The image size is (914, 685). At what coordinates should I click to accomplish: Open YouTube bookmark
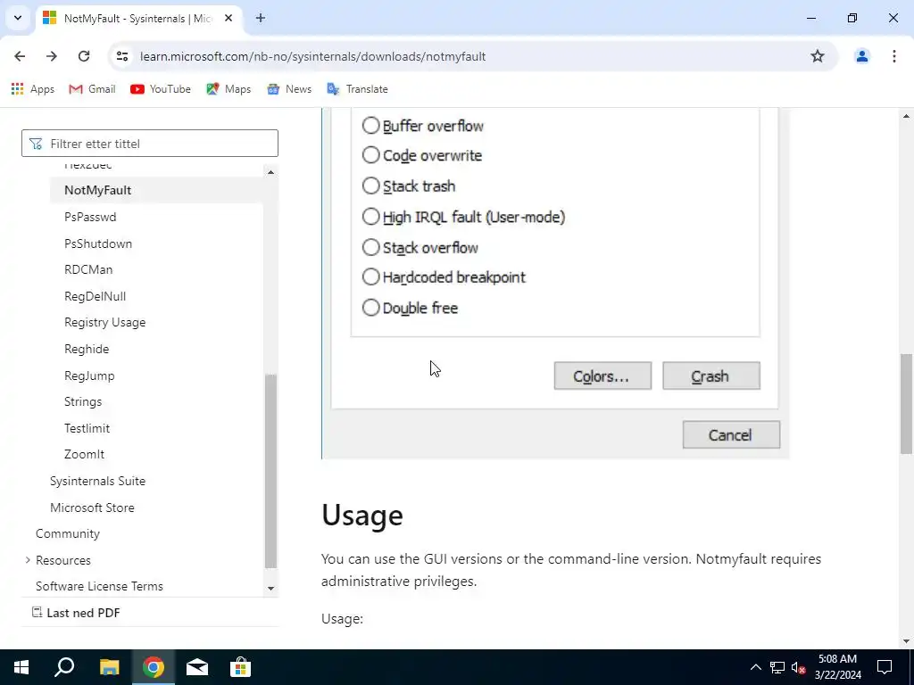(x=161, y=89)
